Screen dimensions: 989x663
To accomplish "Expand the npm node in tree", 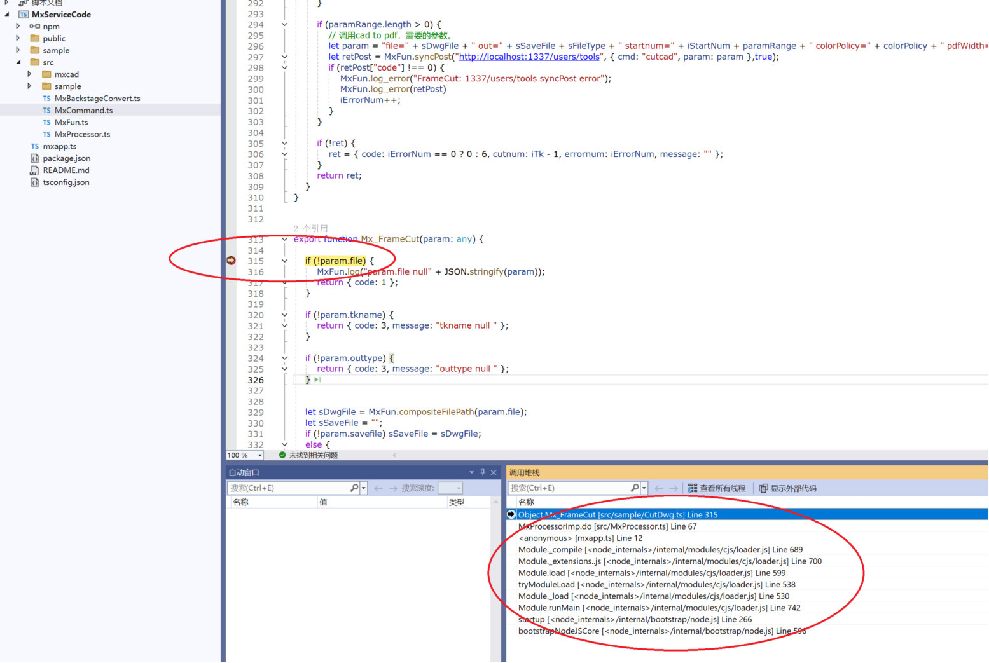I will (18, 26).
